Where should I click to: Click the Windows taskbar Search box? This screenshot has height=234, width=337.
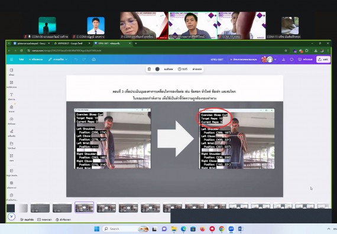point(126,229)
